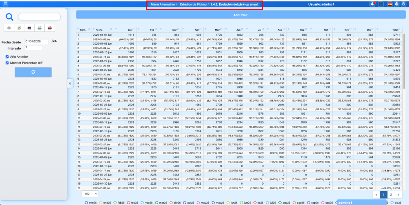Screen dimensions: 409x205
Task: Open the hamburger menu at top left
Action: coord(5,4)
